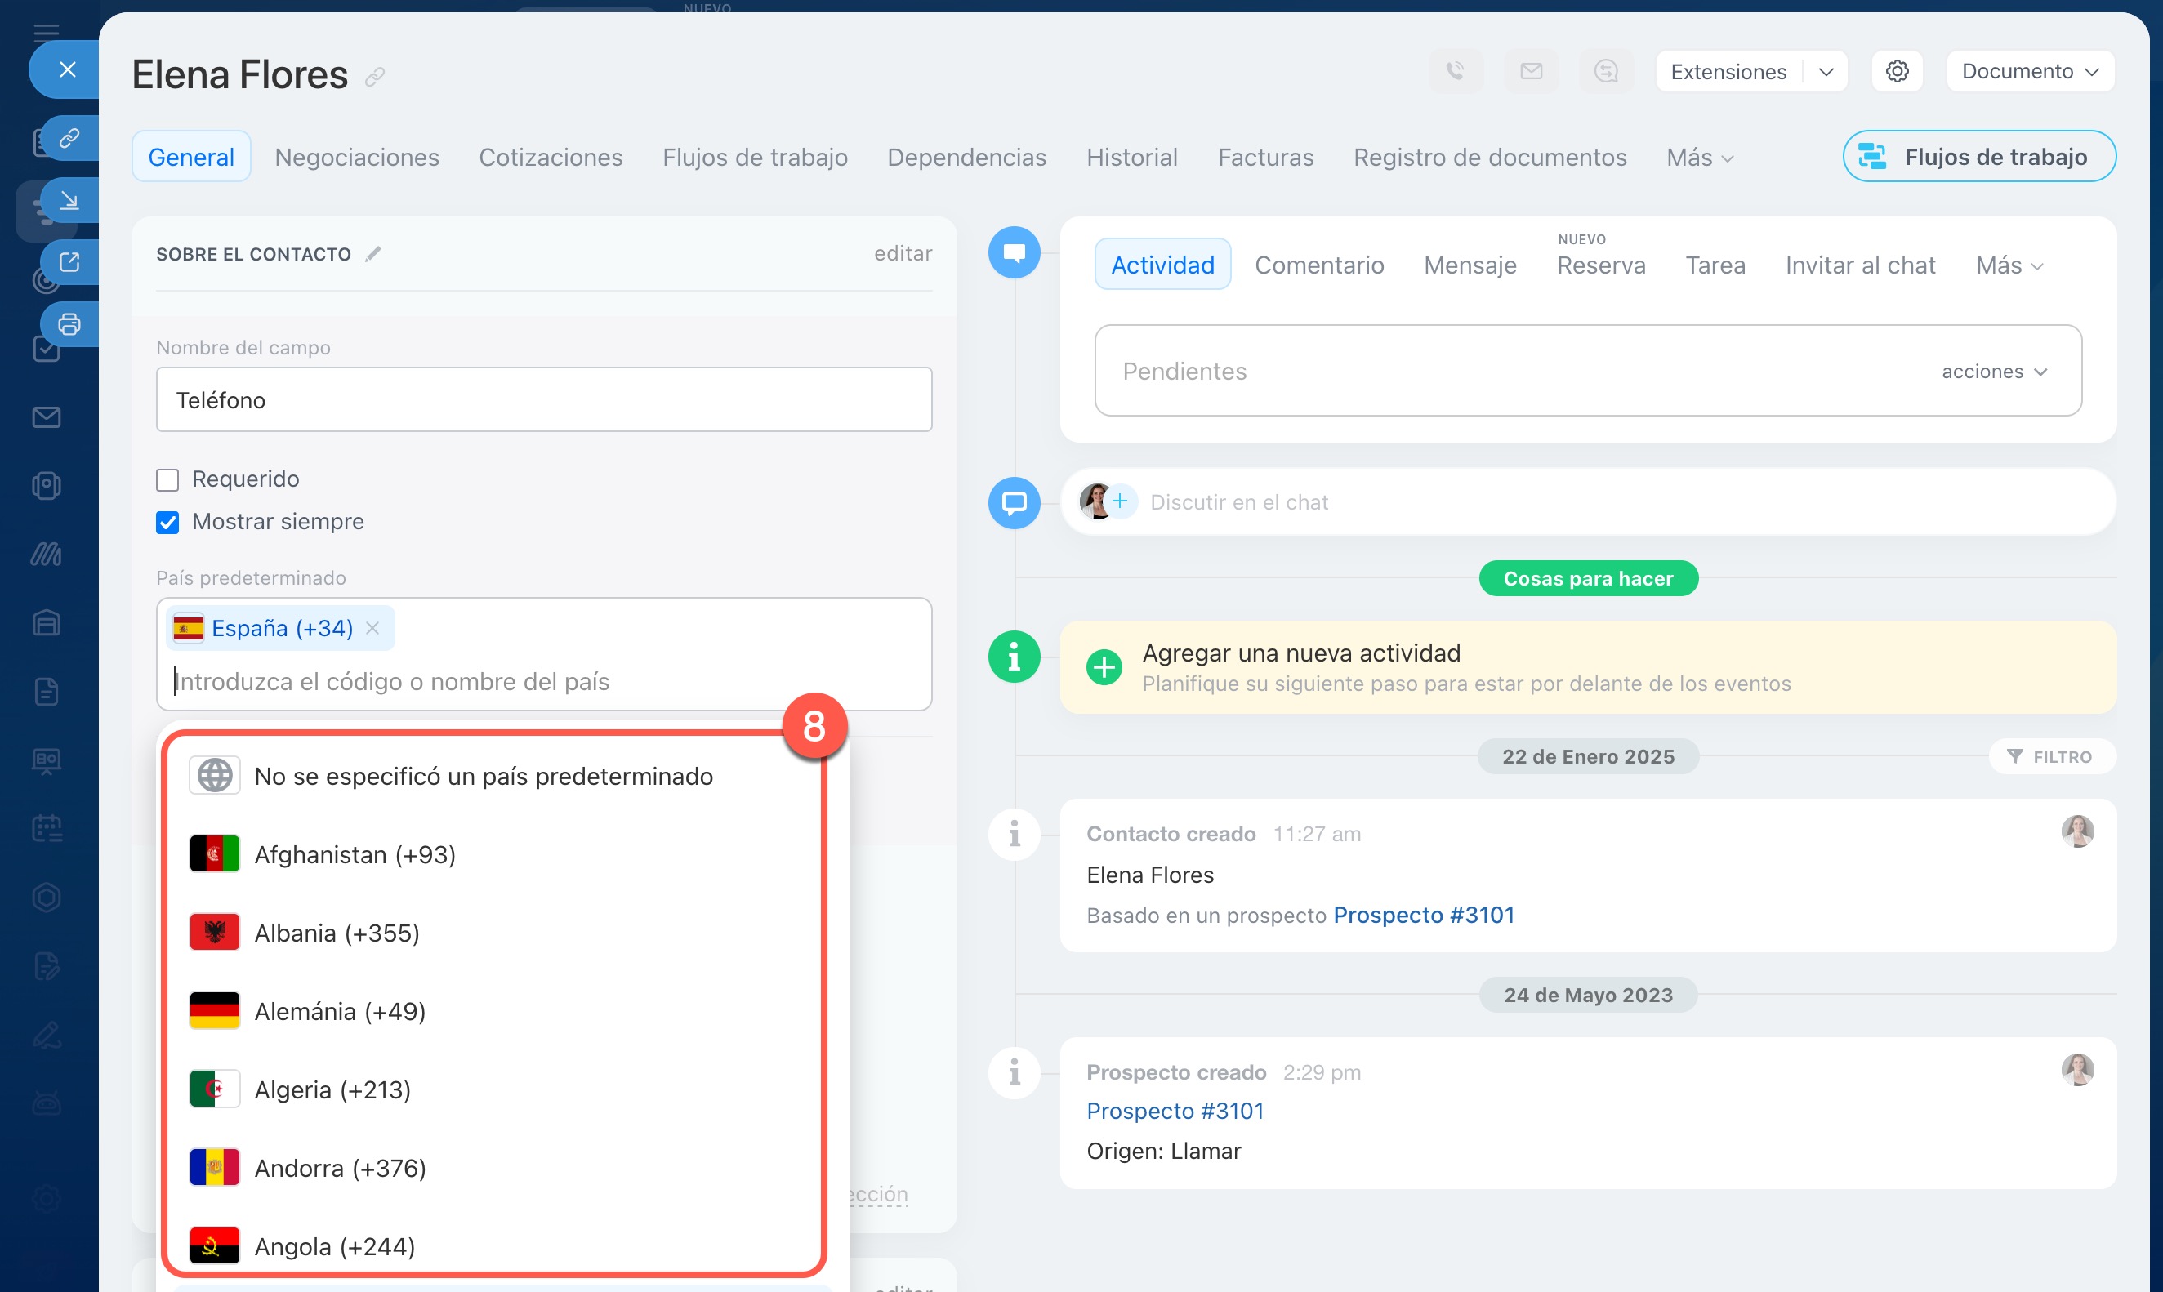Screen dimensions: 2163x1292
Task: Expand the Documento dropdown
Action: pyautogui.click(x=2029, y=71)
